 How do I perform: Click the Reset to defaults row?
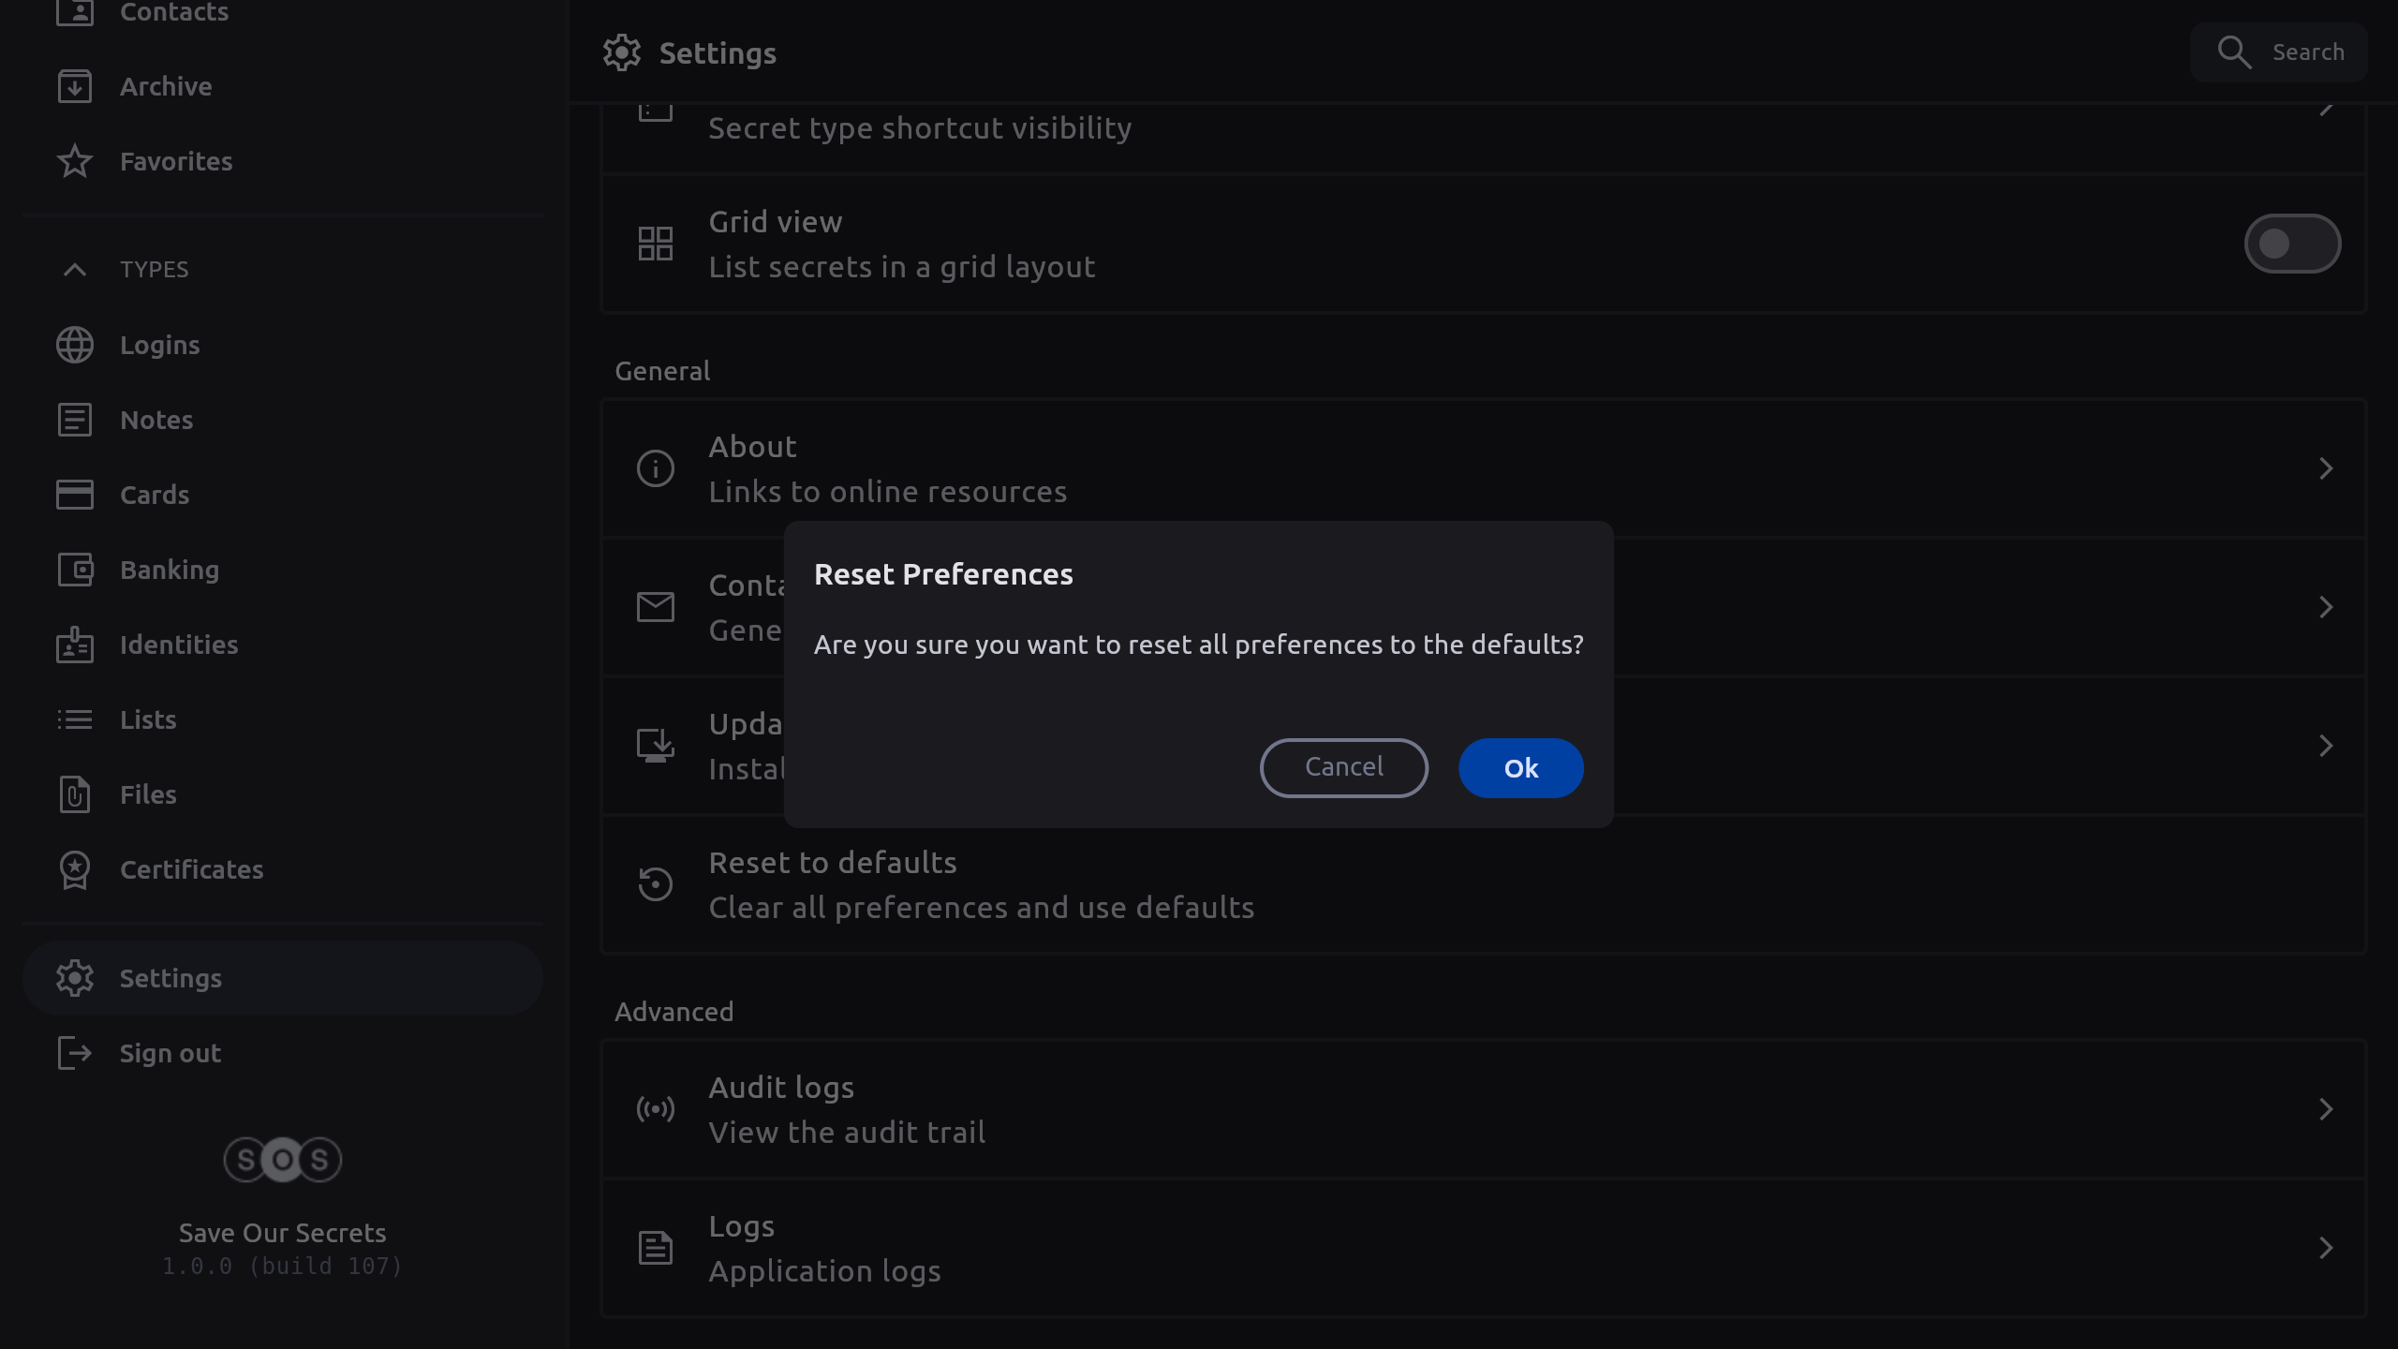coord(980,884)
